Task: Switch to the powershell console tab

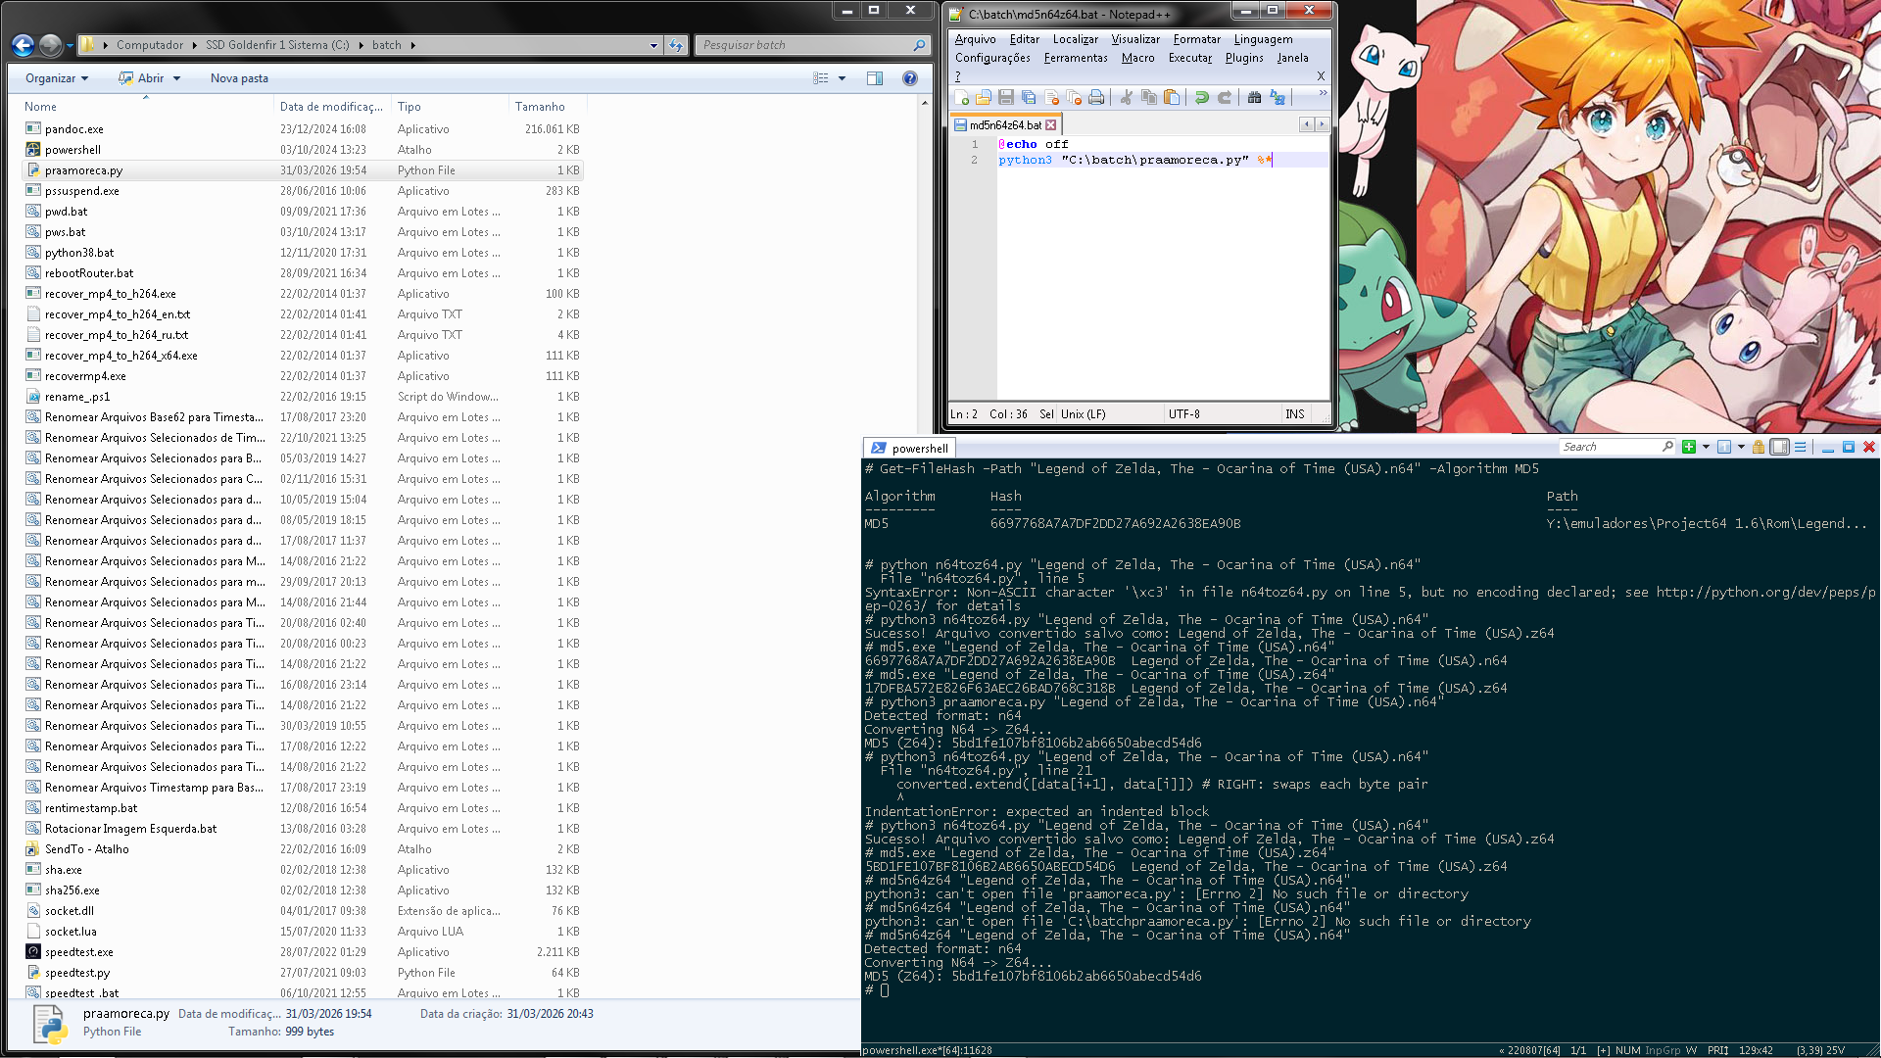Action: (909, 448)
